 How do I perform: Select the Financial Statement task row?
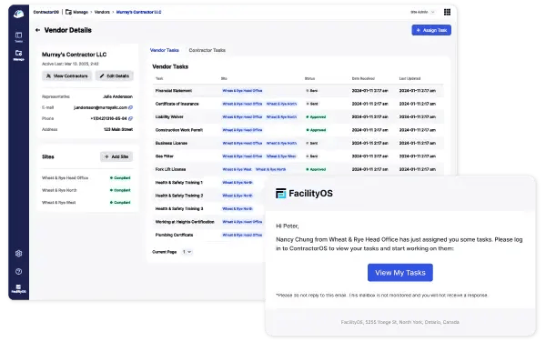(298, 91)
